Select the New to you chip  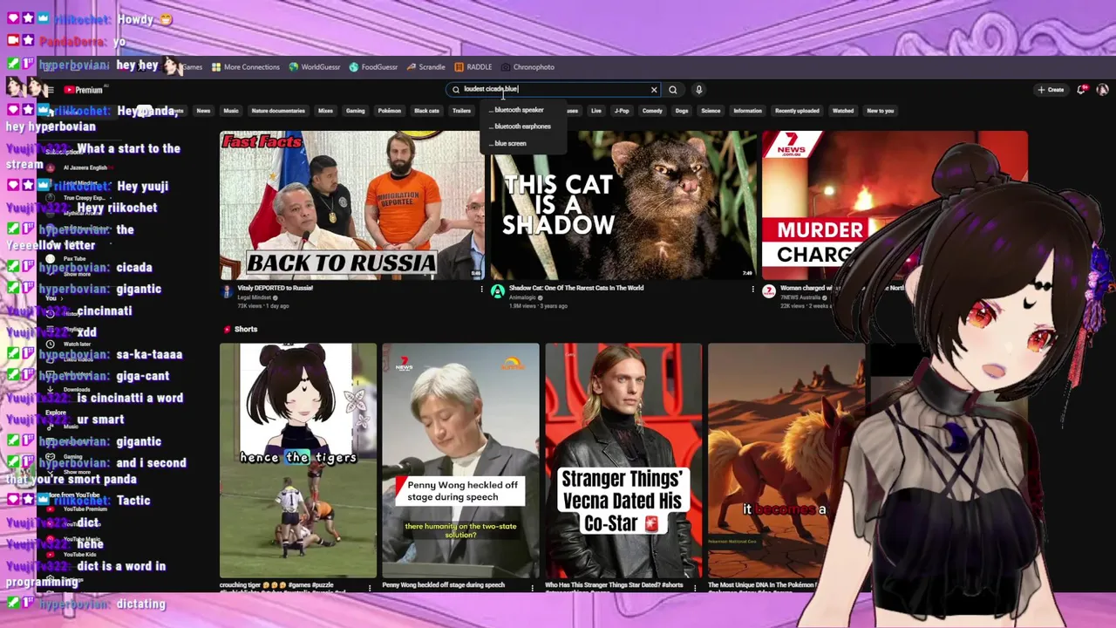880,111
